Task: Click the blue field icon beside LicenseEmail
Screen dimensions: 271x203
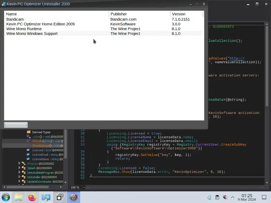Action: tap(28, 154)
